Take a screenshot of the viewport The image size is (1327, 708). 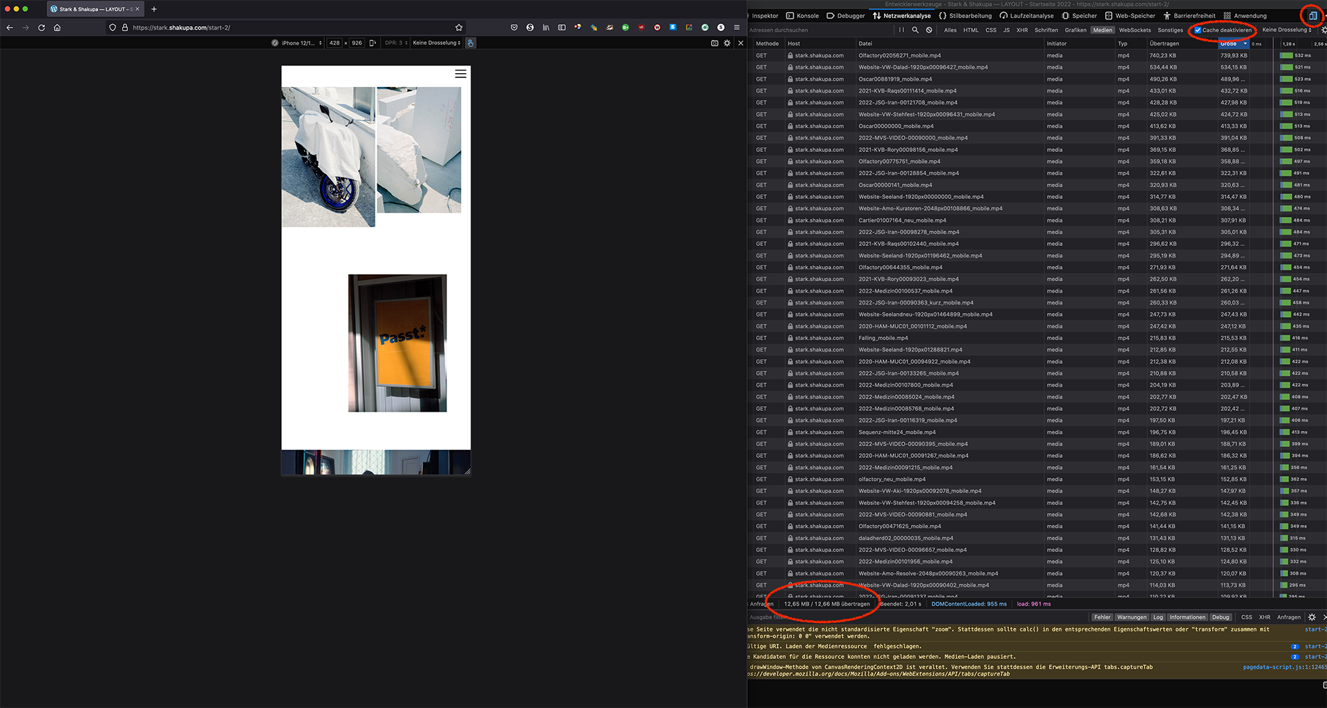pyautogui.click(x=714, y=43)
